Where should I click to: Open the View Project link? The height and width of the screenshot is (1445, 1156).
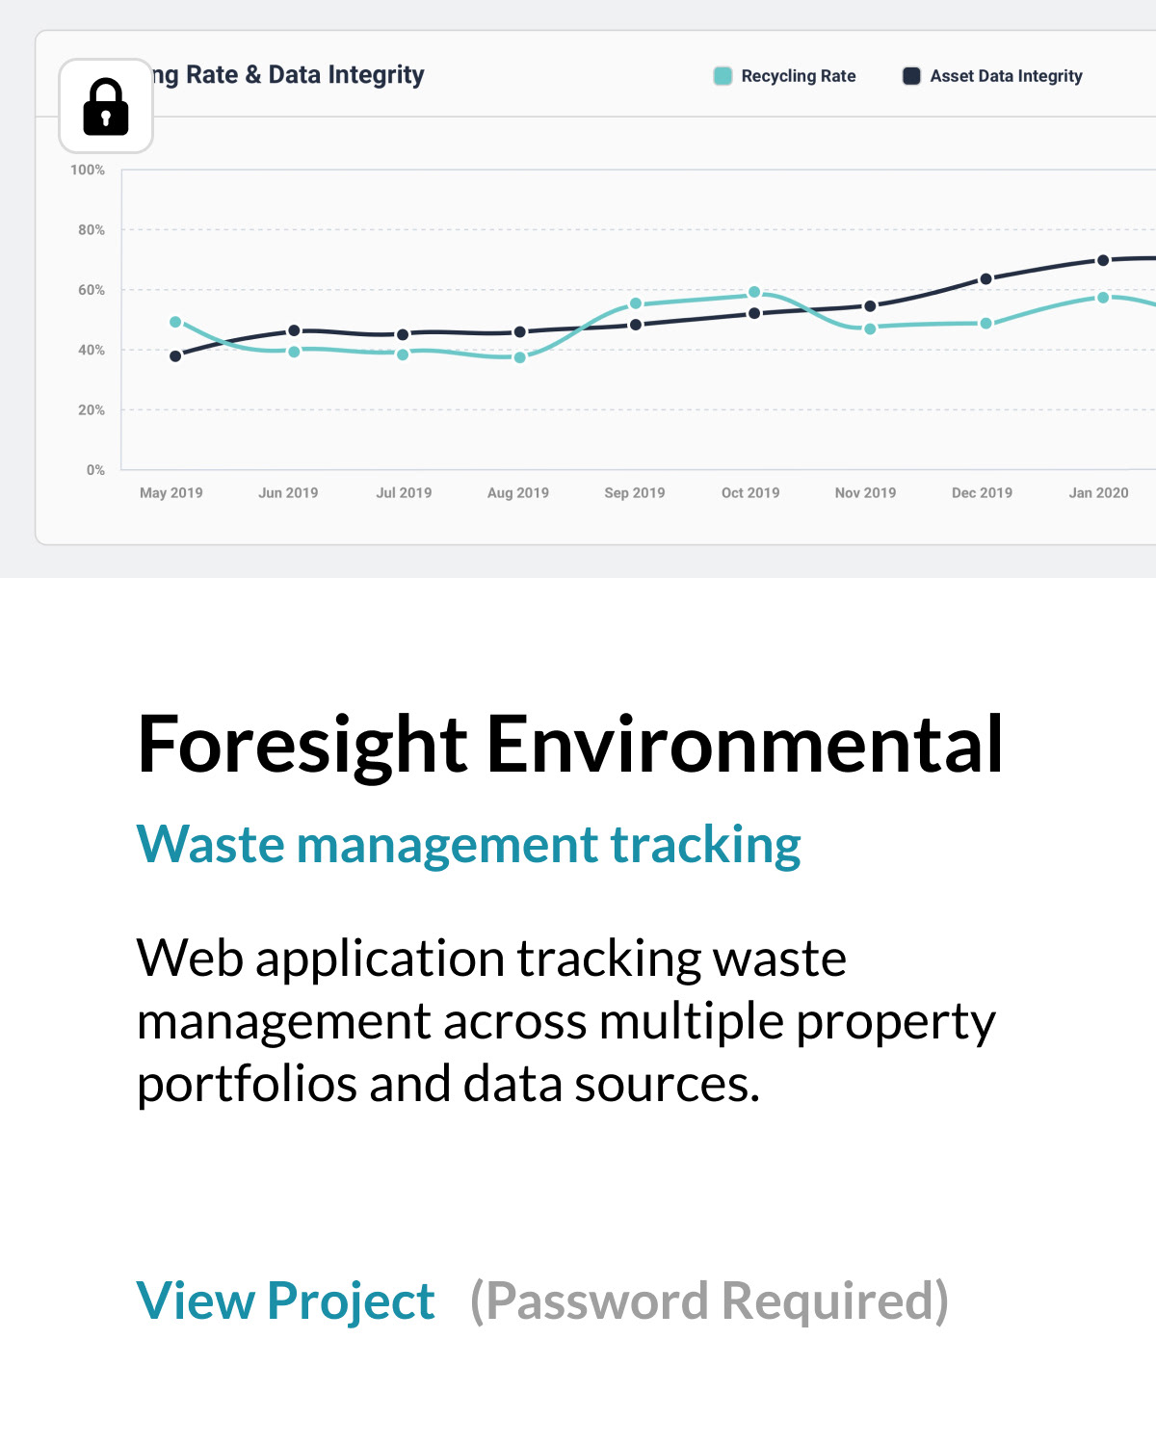[285, 1300]
